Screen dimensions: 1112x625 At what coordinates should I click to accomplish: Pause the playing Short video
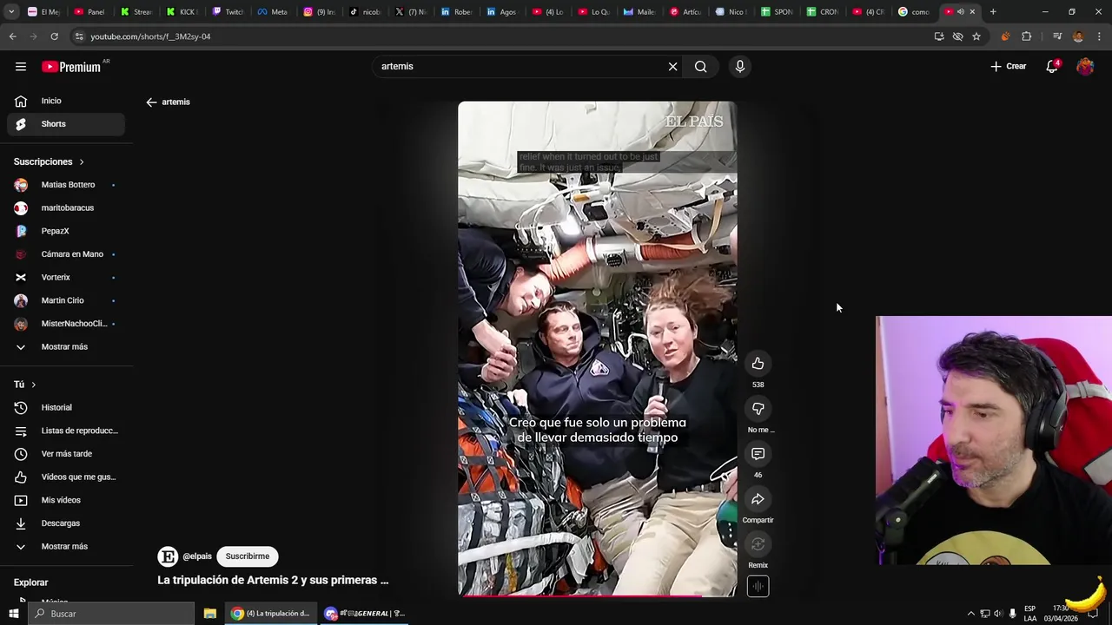pyautogui.click(x=597, y=347)
